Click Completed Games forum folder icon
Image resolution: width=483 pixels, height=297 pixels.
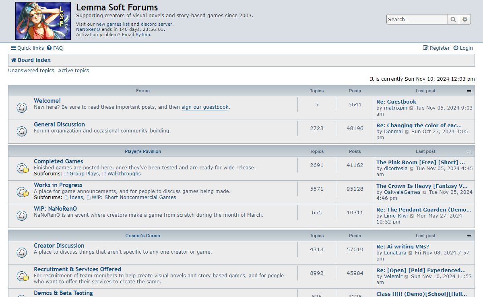coord(23,168)
